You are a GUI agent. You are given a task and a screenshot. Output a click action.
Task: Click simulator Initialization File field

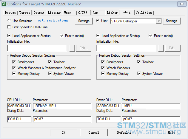[x=37, y=48]
